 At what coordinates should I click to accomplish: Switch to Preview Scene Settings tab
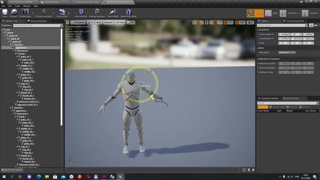coord(293,21)
